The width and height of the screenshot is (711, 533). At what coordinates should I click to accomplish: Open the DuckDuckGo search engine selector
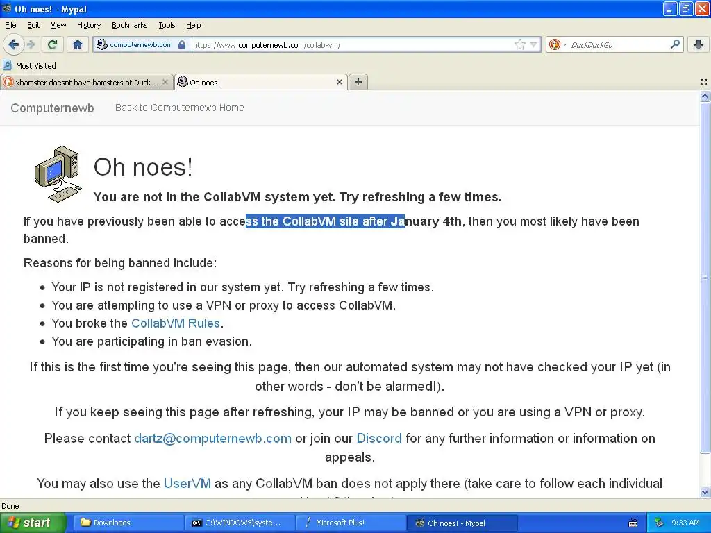coord(558,44)
